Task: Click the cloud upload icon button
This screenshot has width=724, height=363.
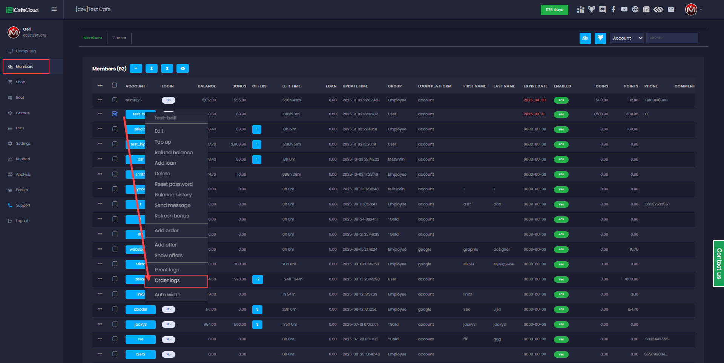Action: click(183, 68)
